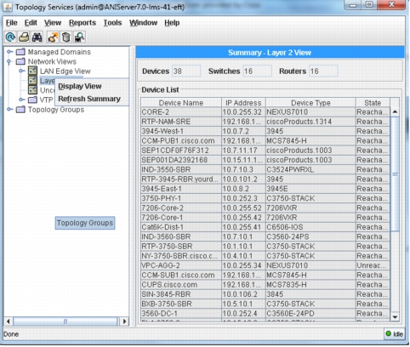Select the 3750-PHY-1 device row

[x=265, y=198]
